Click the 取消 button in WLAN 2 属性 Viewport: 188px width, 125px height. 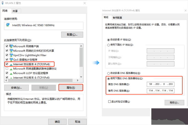pos(78,122)
